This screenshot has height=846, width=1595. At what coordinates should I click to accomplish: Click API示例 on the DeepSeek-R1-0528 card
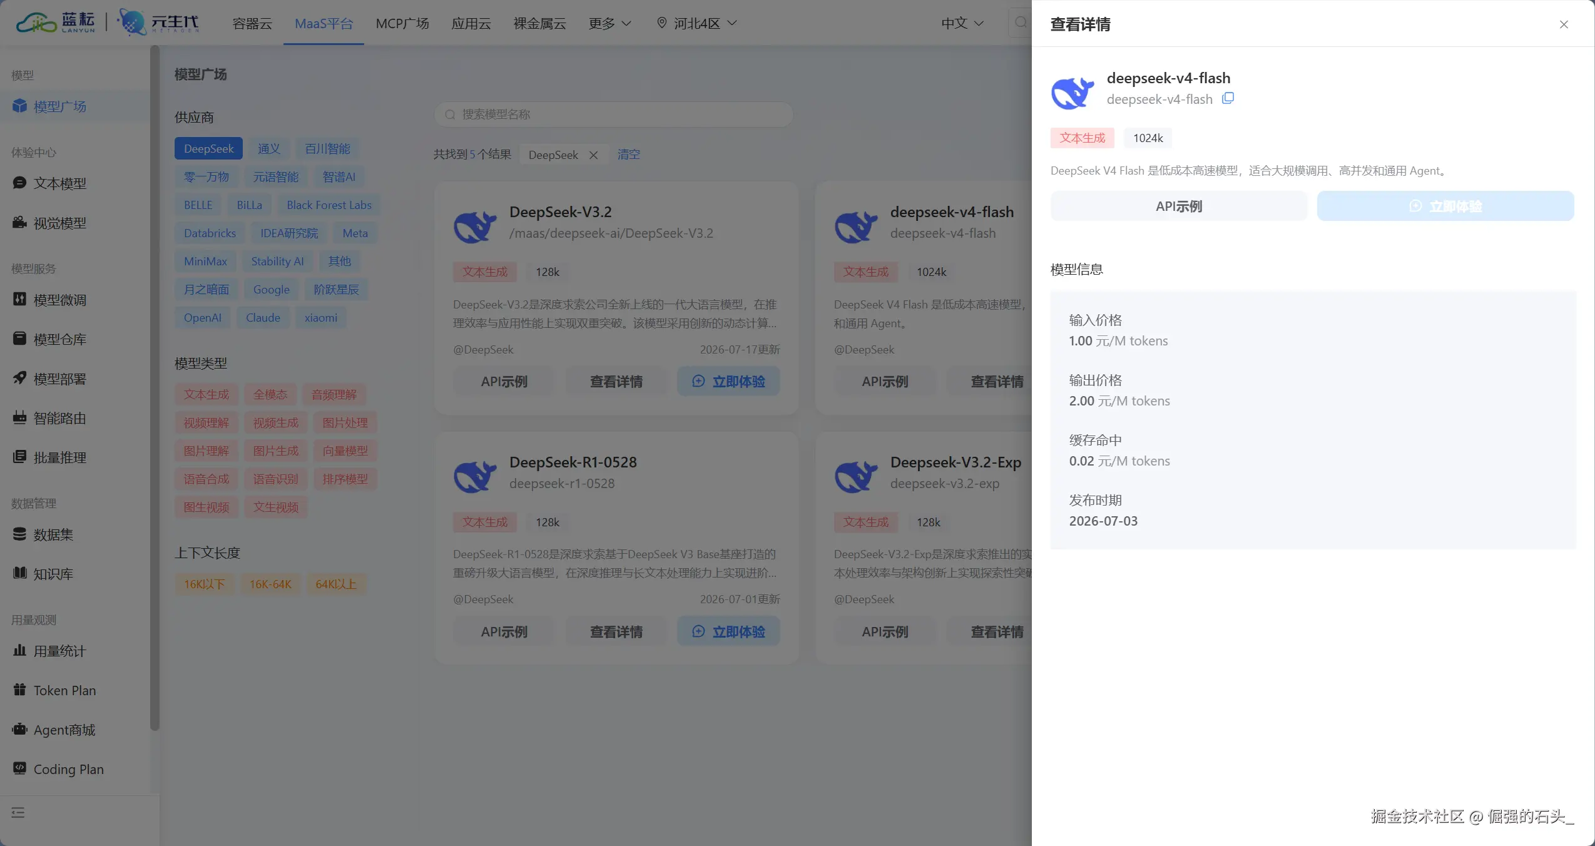tap(504, 631)
